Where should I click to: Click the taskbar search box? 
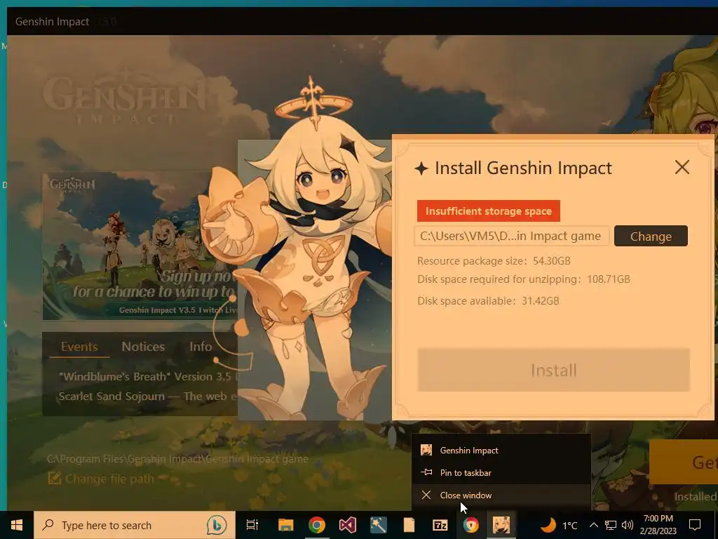[134, 525]
